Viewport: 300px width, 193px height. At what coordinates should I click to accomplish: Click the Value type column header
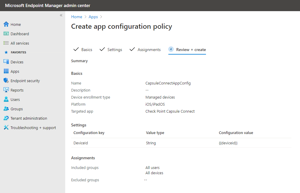[155, 133]
